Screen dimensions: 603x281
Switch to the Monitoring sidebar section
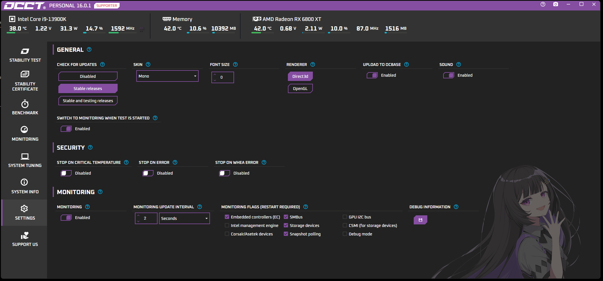[25, 134]
